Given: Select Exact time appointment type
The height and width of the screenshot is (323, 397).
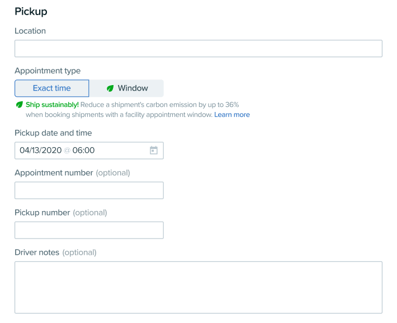Looking at the screenshot, I should click(x=52, y=88).
